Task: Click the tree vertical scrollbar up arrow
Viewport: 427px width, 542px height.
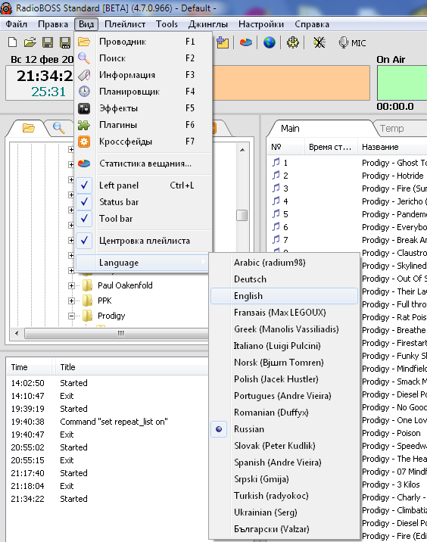Action: 242,150
